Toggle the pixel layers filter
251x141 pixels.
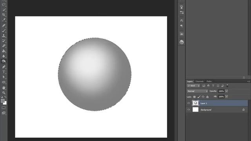point(204,86)
